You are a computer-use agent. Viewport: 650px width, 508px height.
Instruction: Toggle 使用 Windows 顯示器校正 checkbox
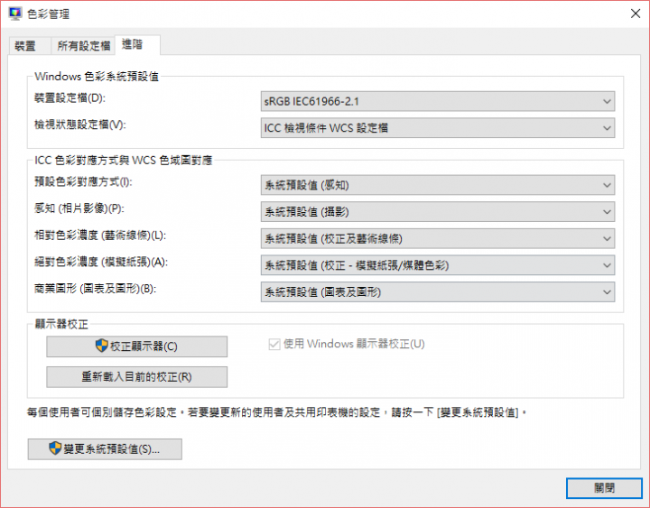point(274,345)
